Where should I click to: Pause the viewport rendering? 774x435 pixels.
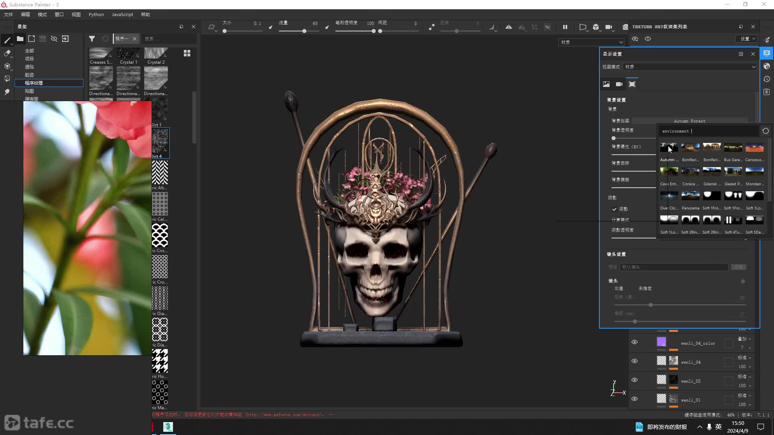pos(565,27)
